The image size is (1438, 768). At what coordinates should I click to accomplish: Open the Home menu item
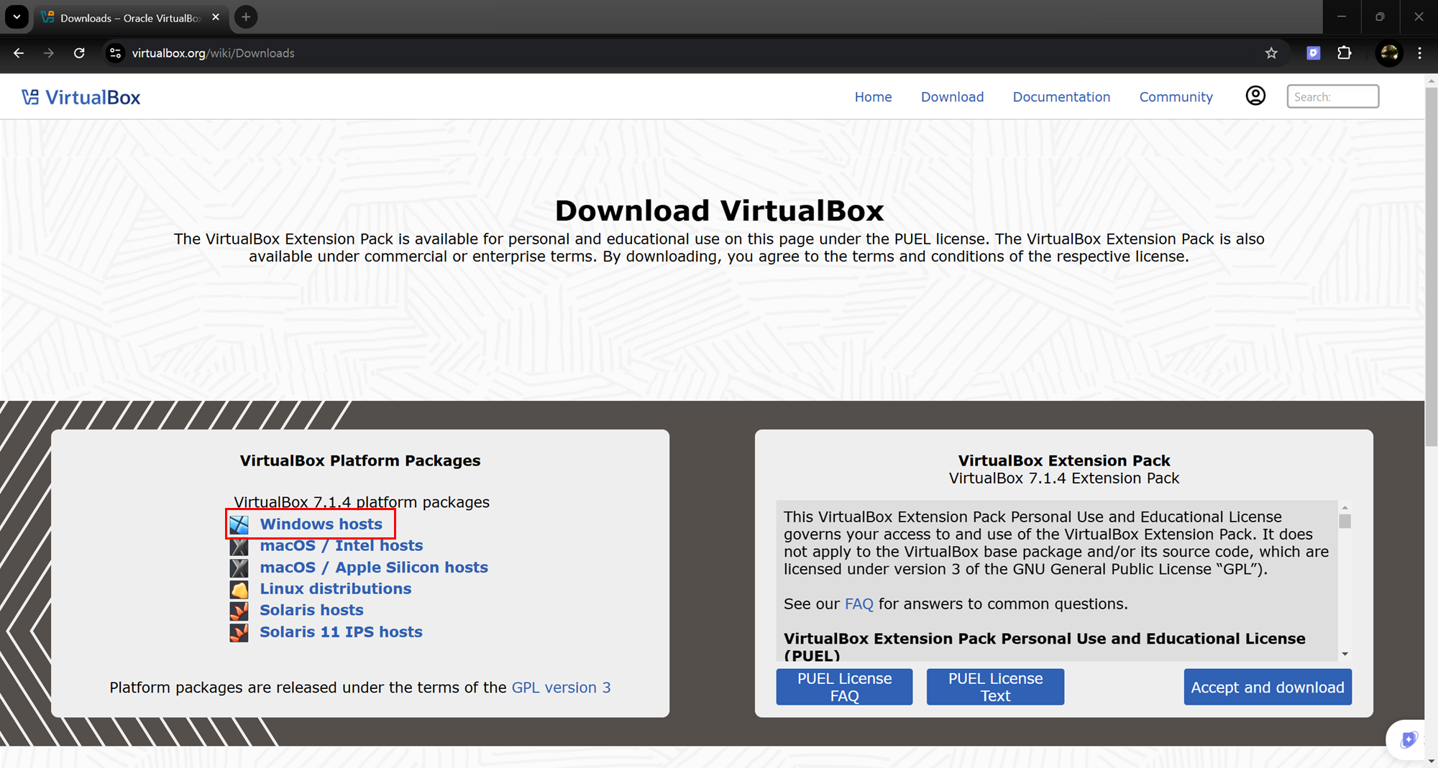[873, 97]
